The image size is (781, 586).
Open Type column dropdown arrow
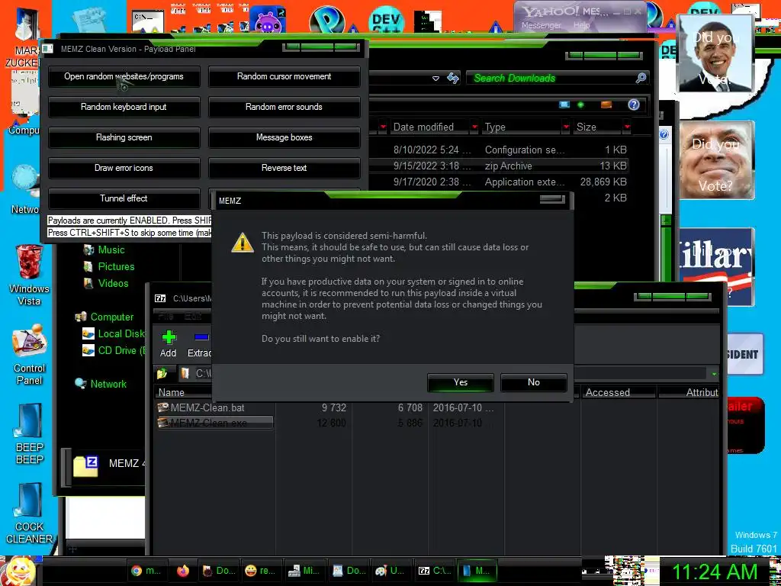tap(566, 127)
